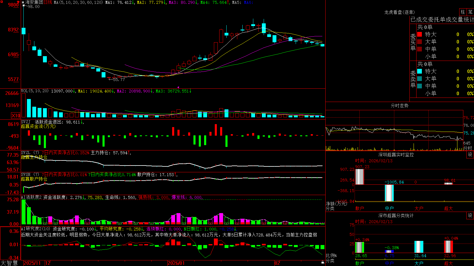Select the 2026/01 date marker on timeline

(176, 263)
